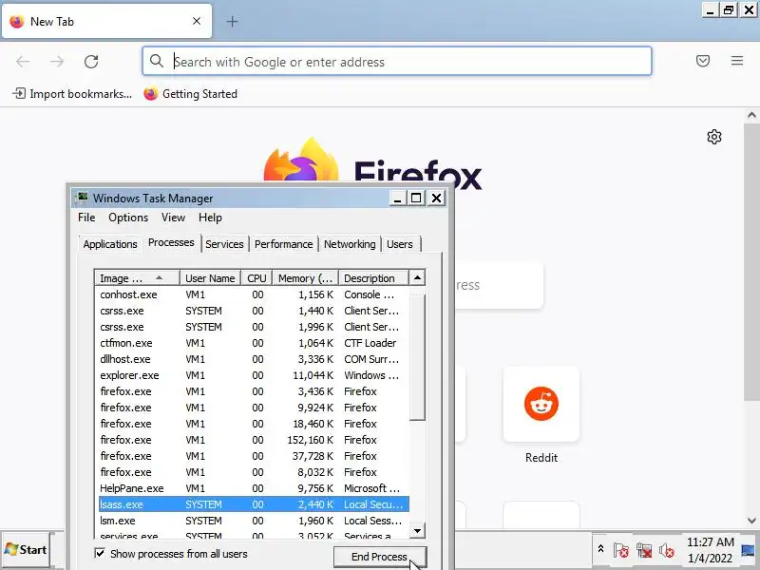The width and height of the screenshot is (760, 570).
Task: Maximize the Task Manager window
Action: 416,199
